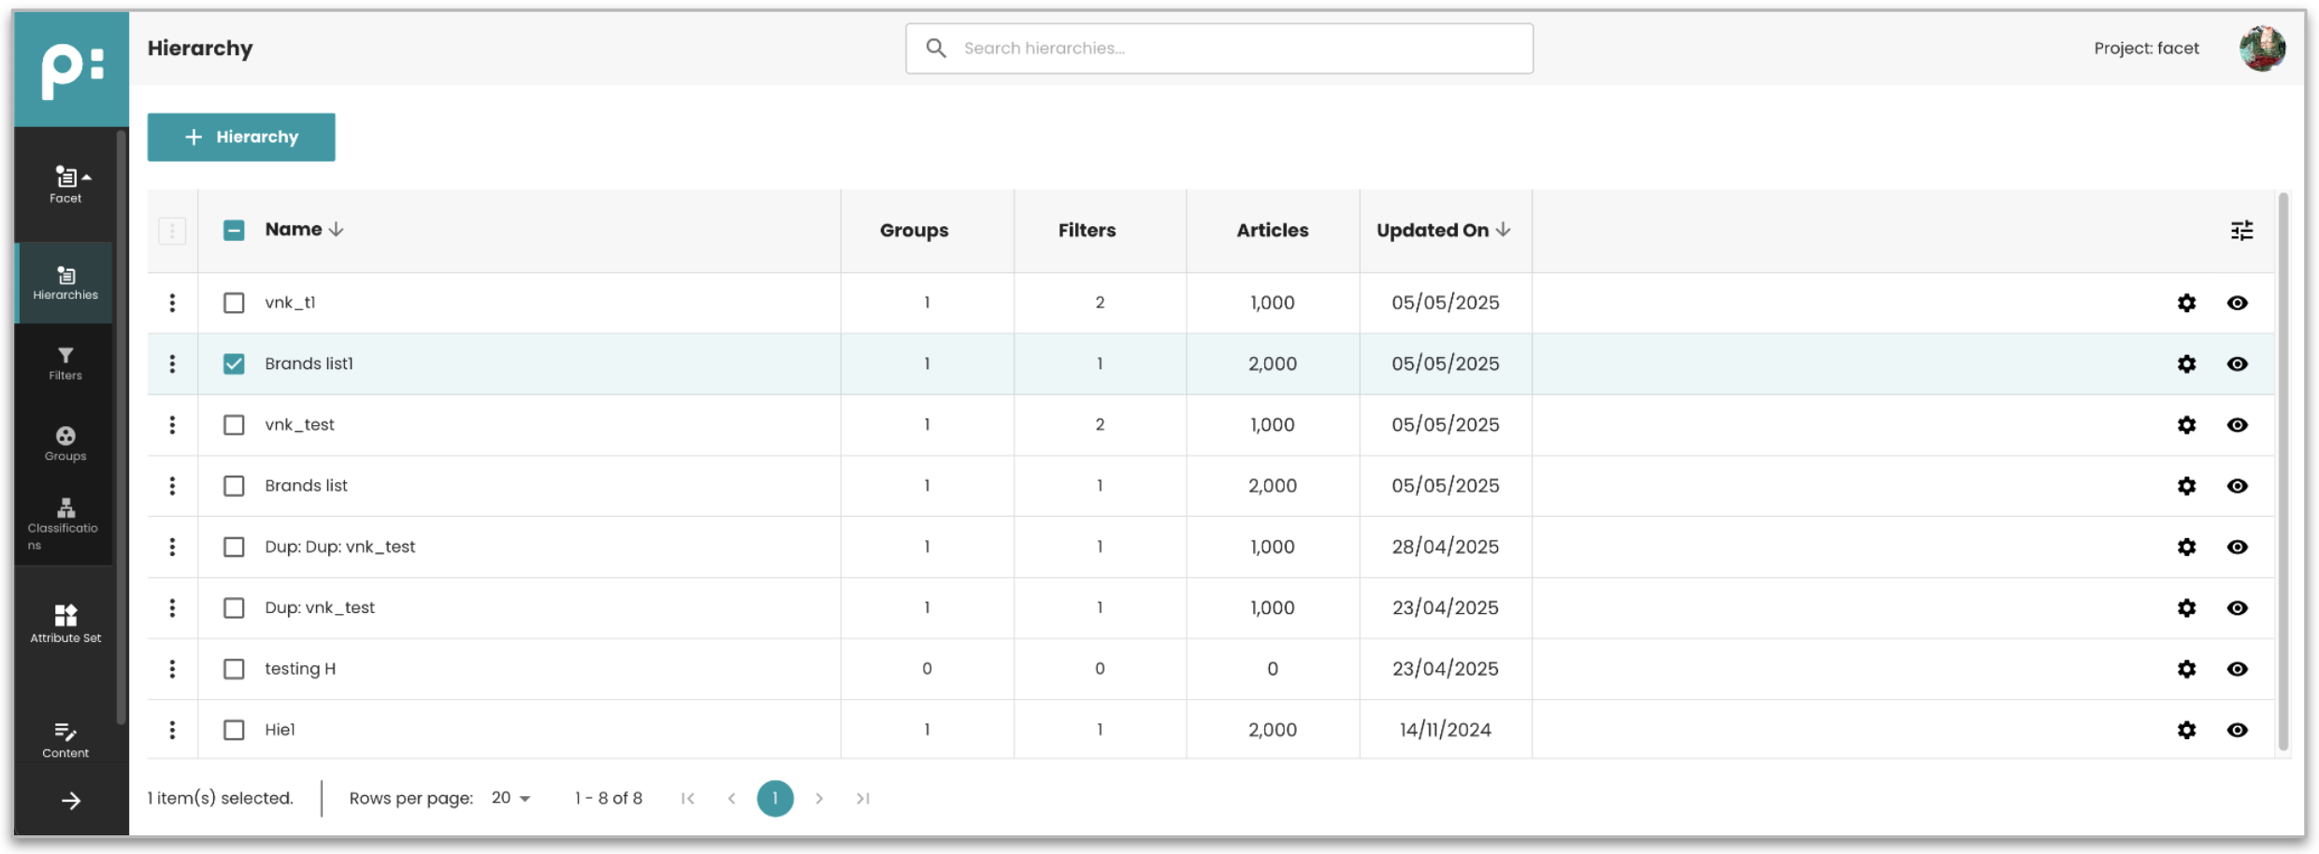Toggle eye visibility for Dup: vnk_test row

2237,608
